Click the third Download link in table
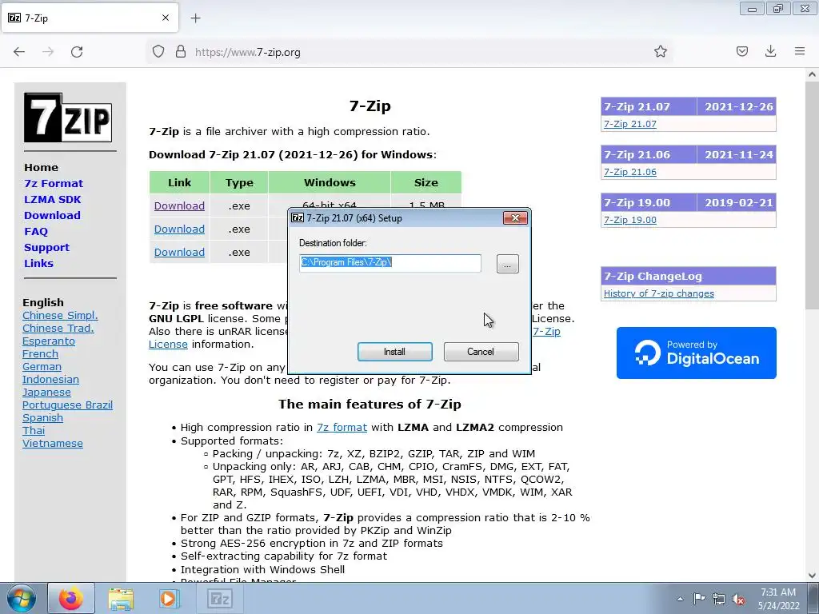Viewport: 819px width, 614px height. (x=179, y=252)
